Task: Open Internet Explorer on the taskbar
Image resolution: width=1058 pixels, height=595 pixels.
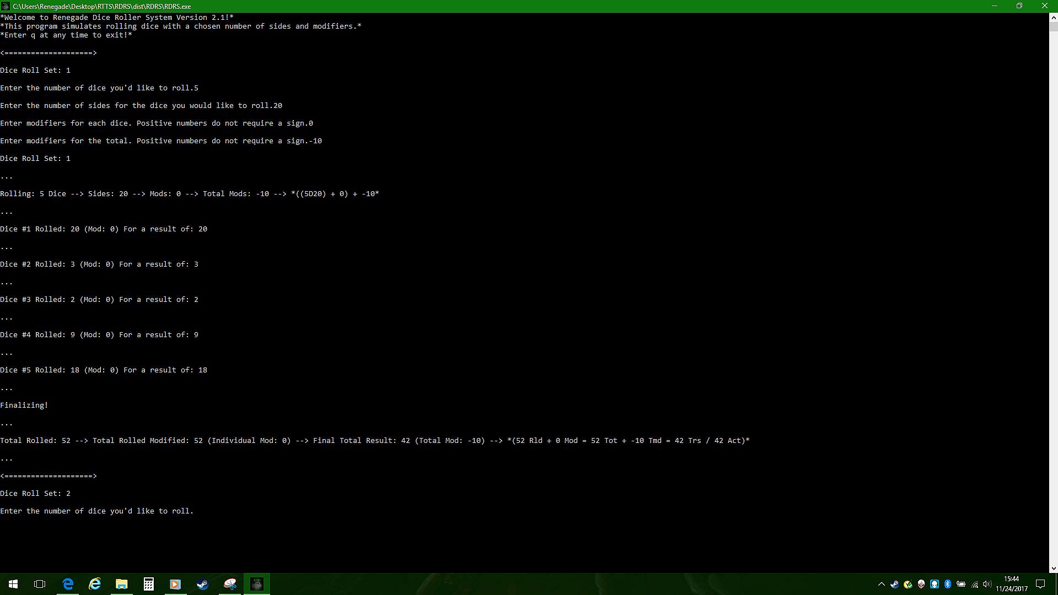Action: pyautogui.click(x=95, y=584)
